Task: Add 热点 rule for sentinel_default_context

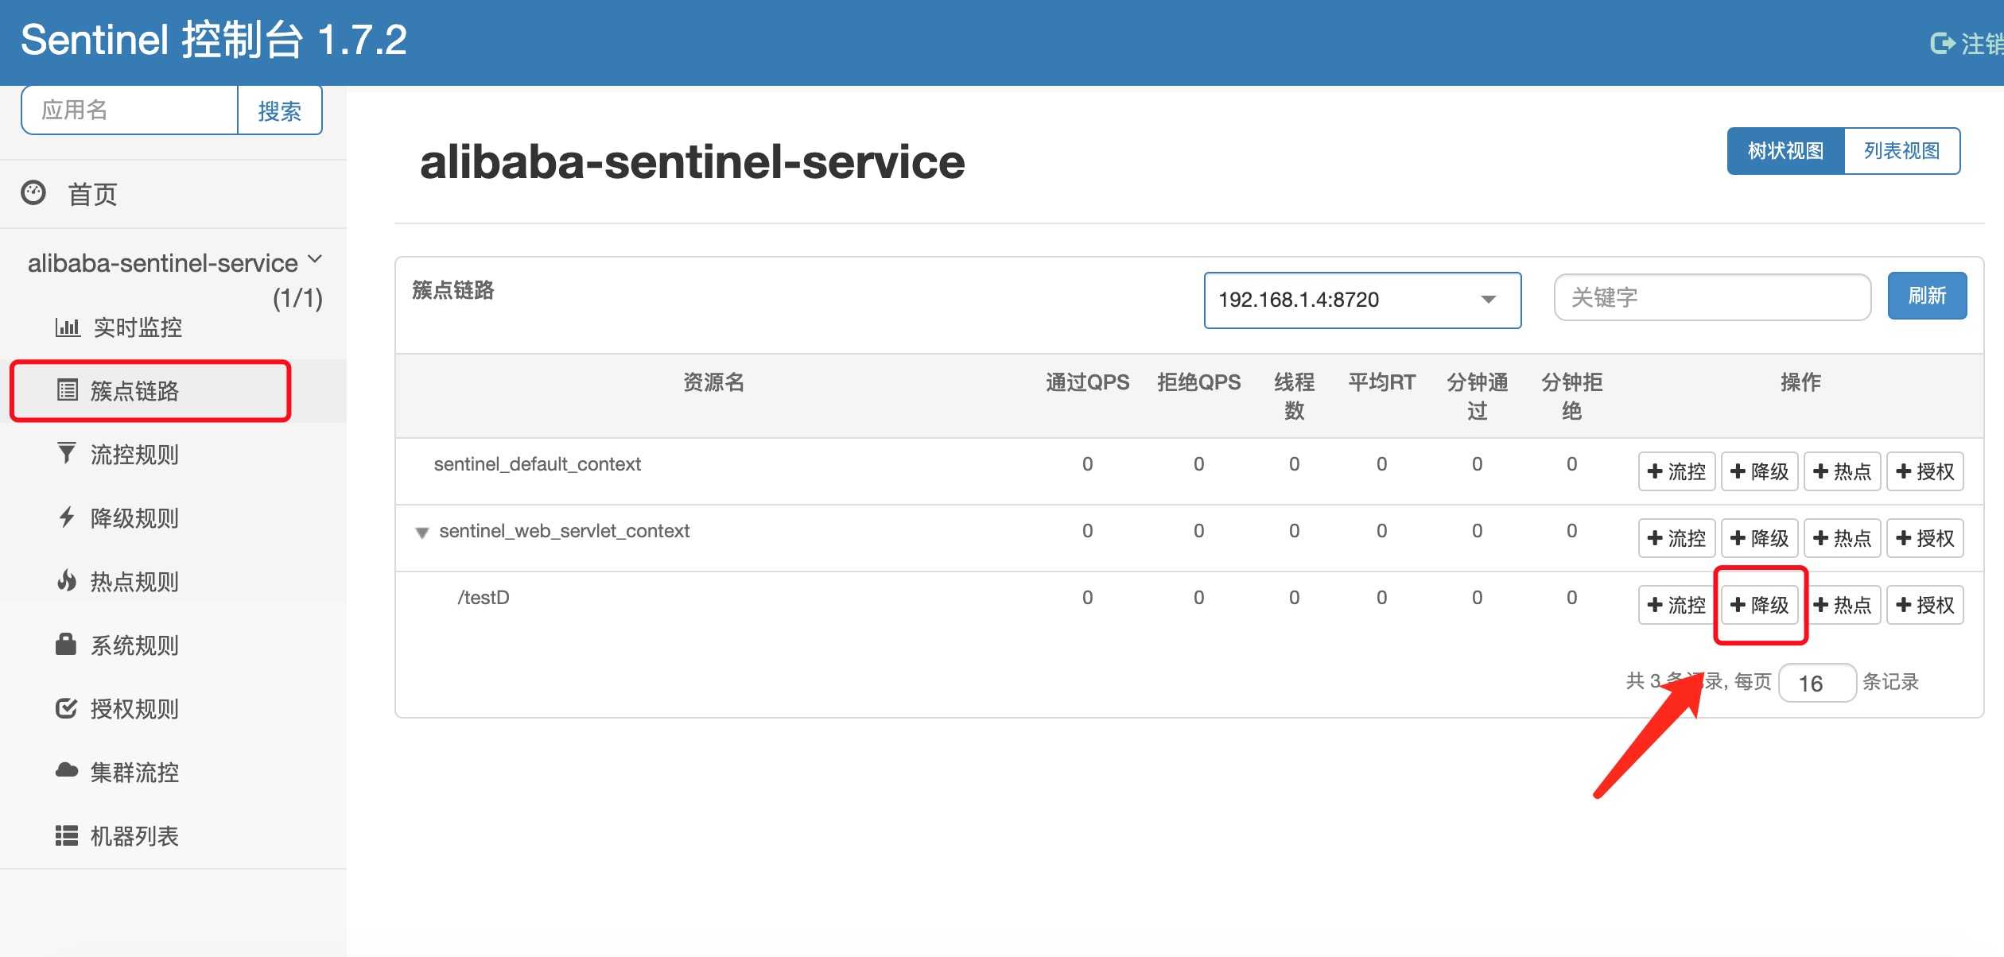Action: (1842, 471)
